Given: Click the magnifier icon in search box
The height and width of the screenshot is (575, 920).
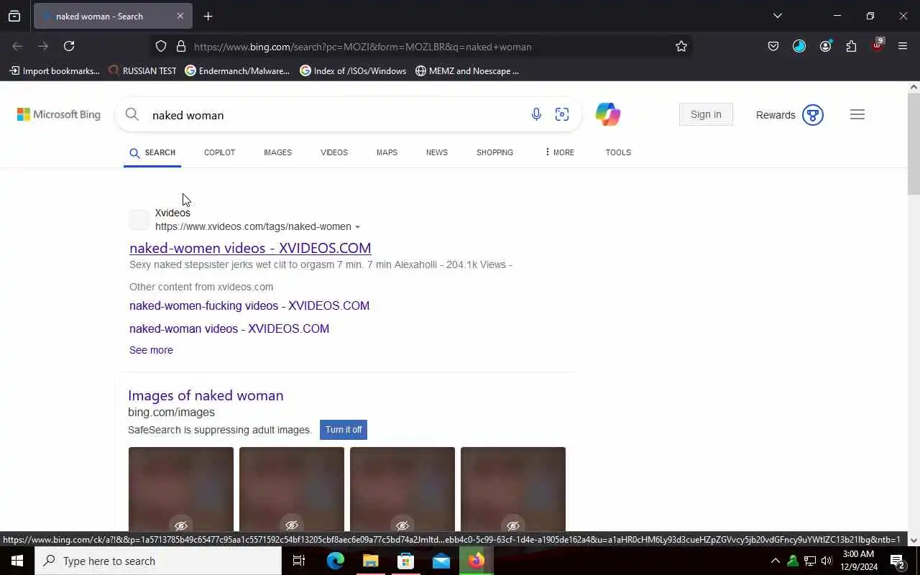Looking at the screenshot, I should [132, 114].
